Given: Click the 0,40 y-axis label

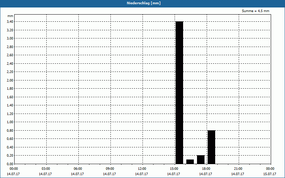Looking at the screenshot, I should 10,147.
